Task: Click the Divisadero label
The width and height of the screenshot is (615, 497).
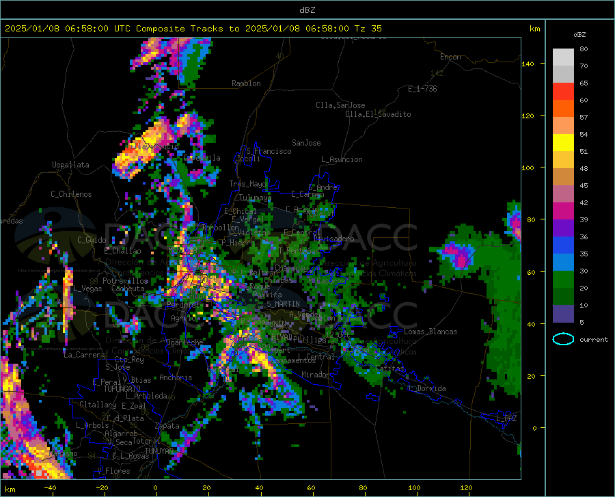Action: tap(333, 239)
